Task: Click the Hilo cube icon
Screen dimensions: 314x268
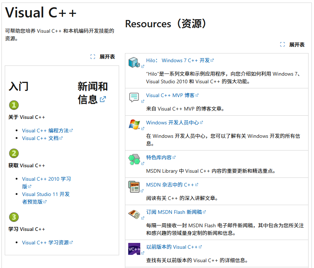Action: (x=134, y=62)
